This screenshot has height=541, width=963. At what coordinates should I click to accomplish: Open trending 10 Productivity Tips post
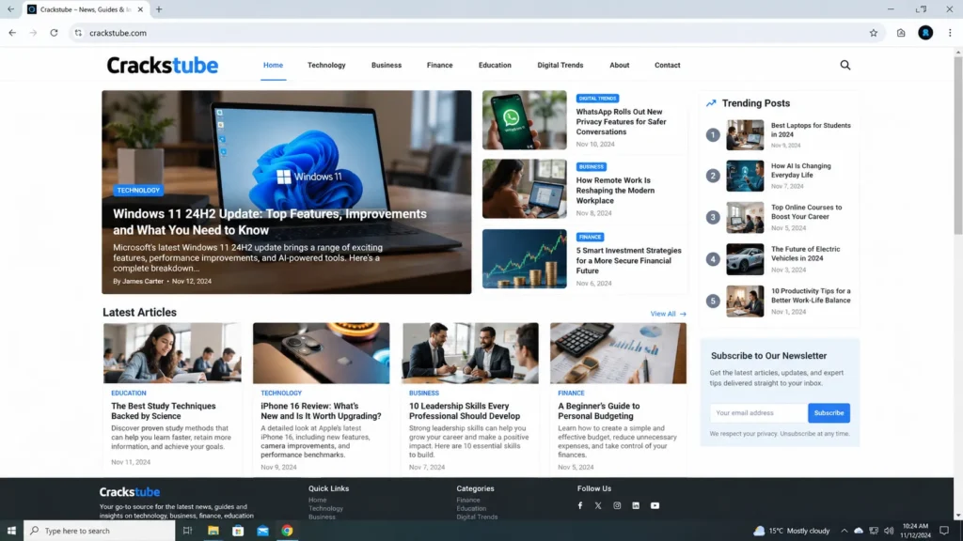811,296
